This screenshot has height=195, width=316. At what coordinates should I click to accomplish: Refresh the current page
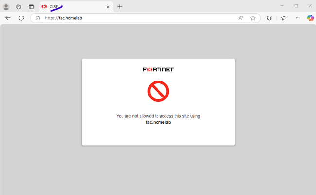click(21, 18)
